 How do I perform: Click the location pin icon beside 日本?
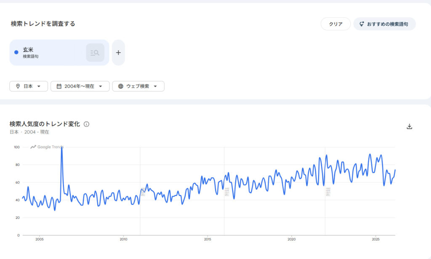[18, 86]
